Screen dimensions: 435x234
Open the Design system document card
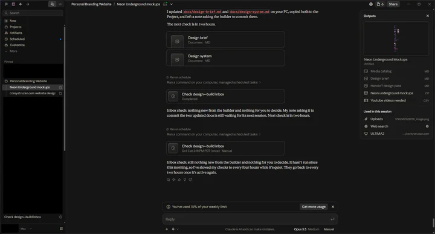(x=225, y=58)
